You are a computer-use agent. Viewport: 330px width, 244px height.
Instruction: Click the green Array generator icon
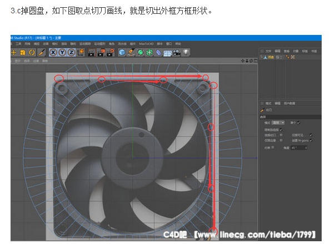[x=149, y=52]
